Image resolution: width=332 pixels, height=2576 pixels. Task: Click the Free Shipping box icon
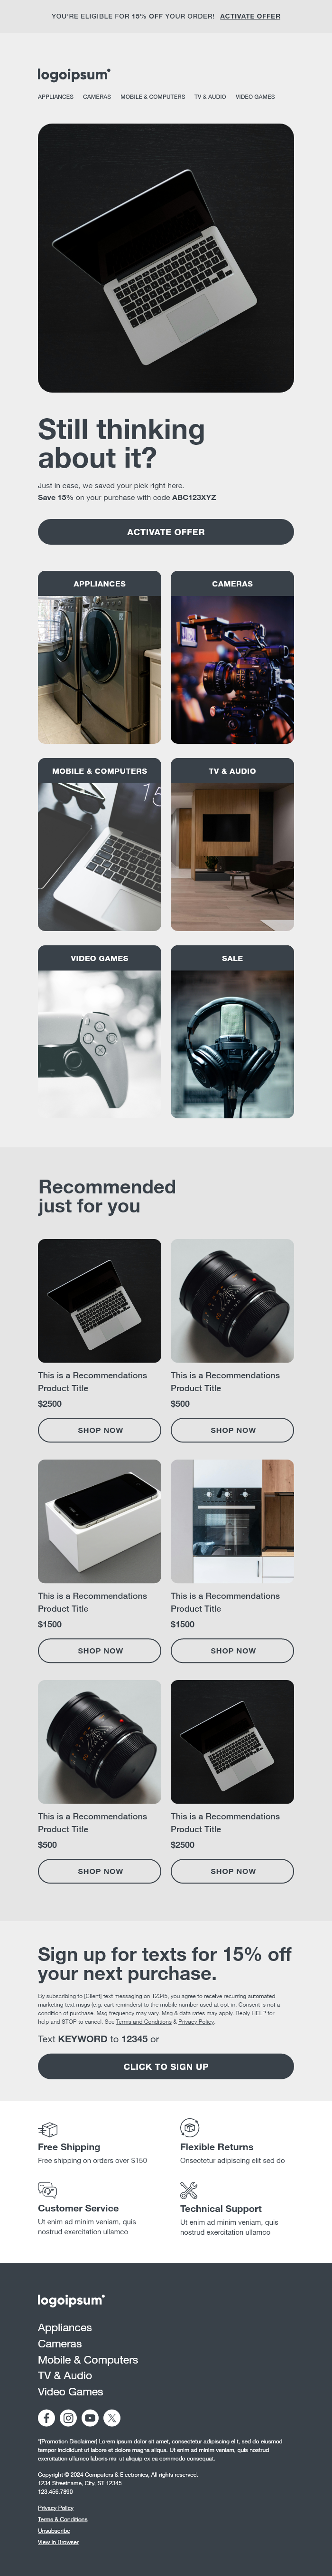tap(48, 2129)
